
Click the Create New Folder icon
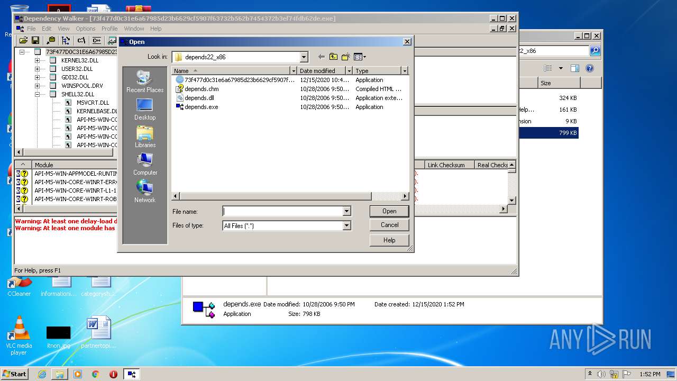click(346, 57)
